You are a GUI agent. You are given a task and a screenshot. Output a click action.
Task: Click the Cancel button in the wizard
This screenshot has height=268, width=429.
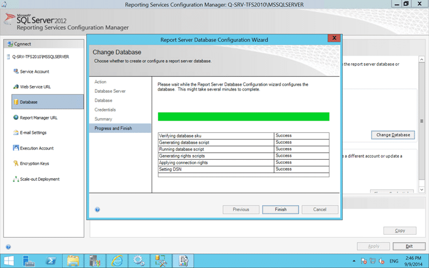coord(320,210)
